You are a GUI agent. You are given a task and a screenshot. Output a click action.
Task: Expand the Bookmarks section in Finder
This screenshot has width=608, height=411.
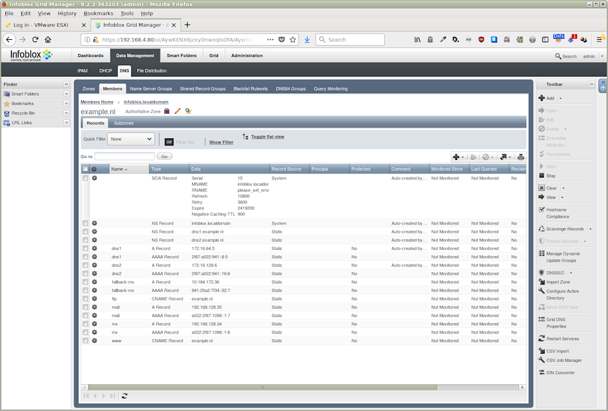[66, 103]
